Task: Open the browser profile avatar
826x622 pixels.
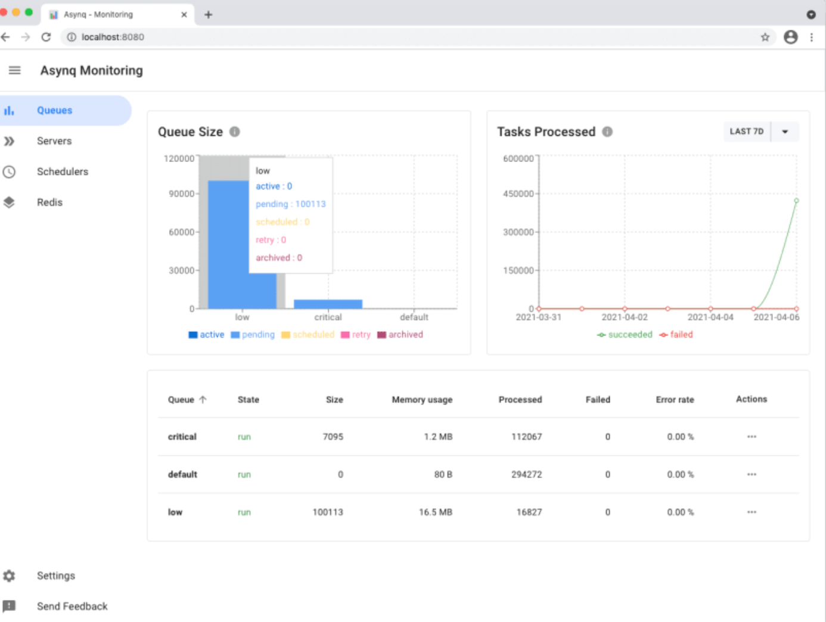Action: (x=791, y=37)
